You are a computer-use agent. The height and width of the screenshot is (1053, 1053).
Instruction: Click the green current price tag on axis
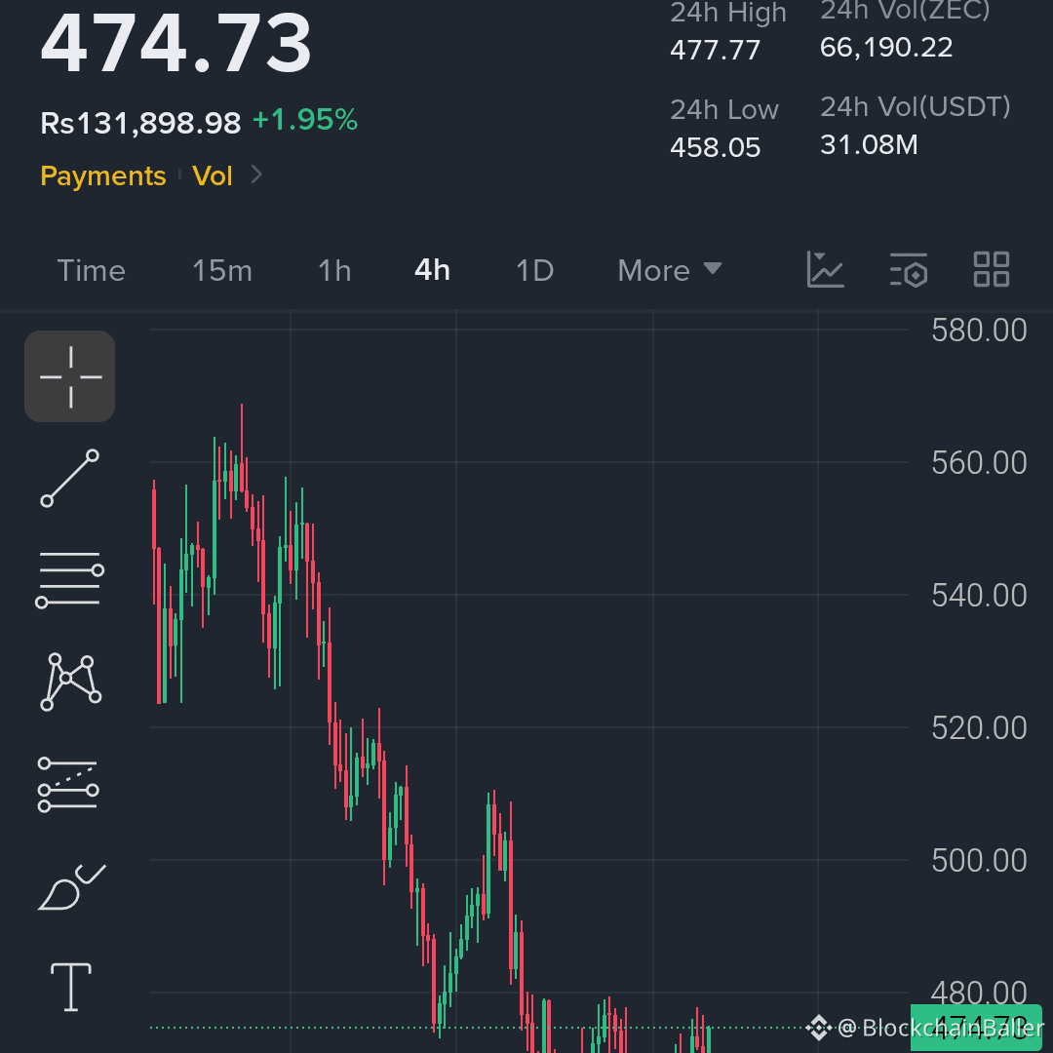tap(976, 1028)
